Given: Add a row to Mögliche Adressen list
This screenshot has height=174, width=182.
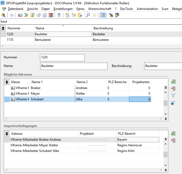Looking at the screenshot, I should (x=173, y=82).
